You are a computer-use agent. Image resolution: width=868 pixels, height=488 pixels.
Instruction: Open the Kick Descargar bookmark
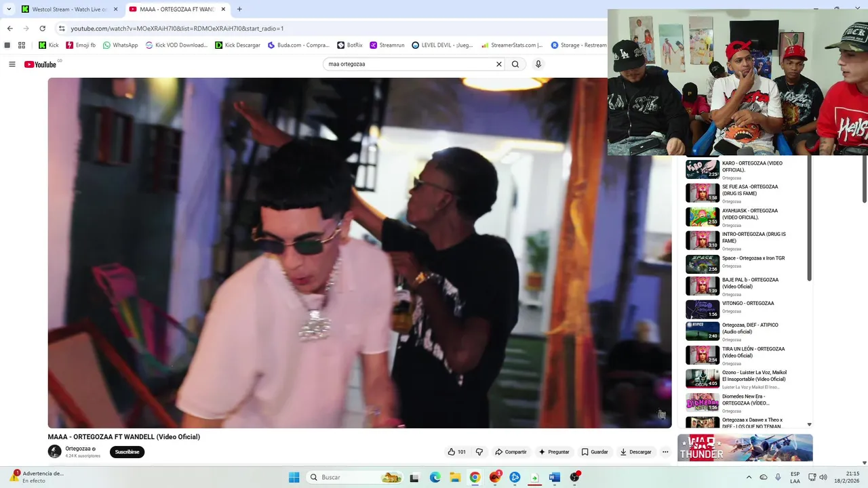tap(237, 45)
